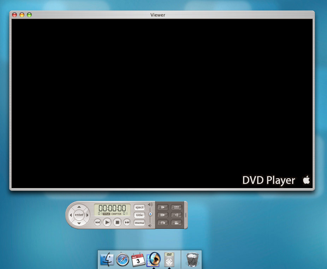327x269 pixels.
Task: Minimize the Viewer window
Action: (x=22, y=15)
